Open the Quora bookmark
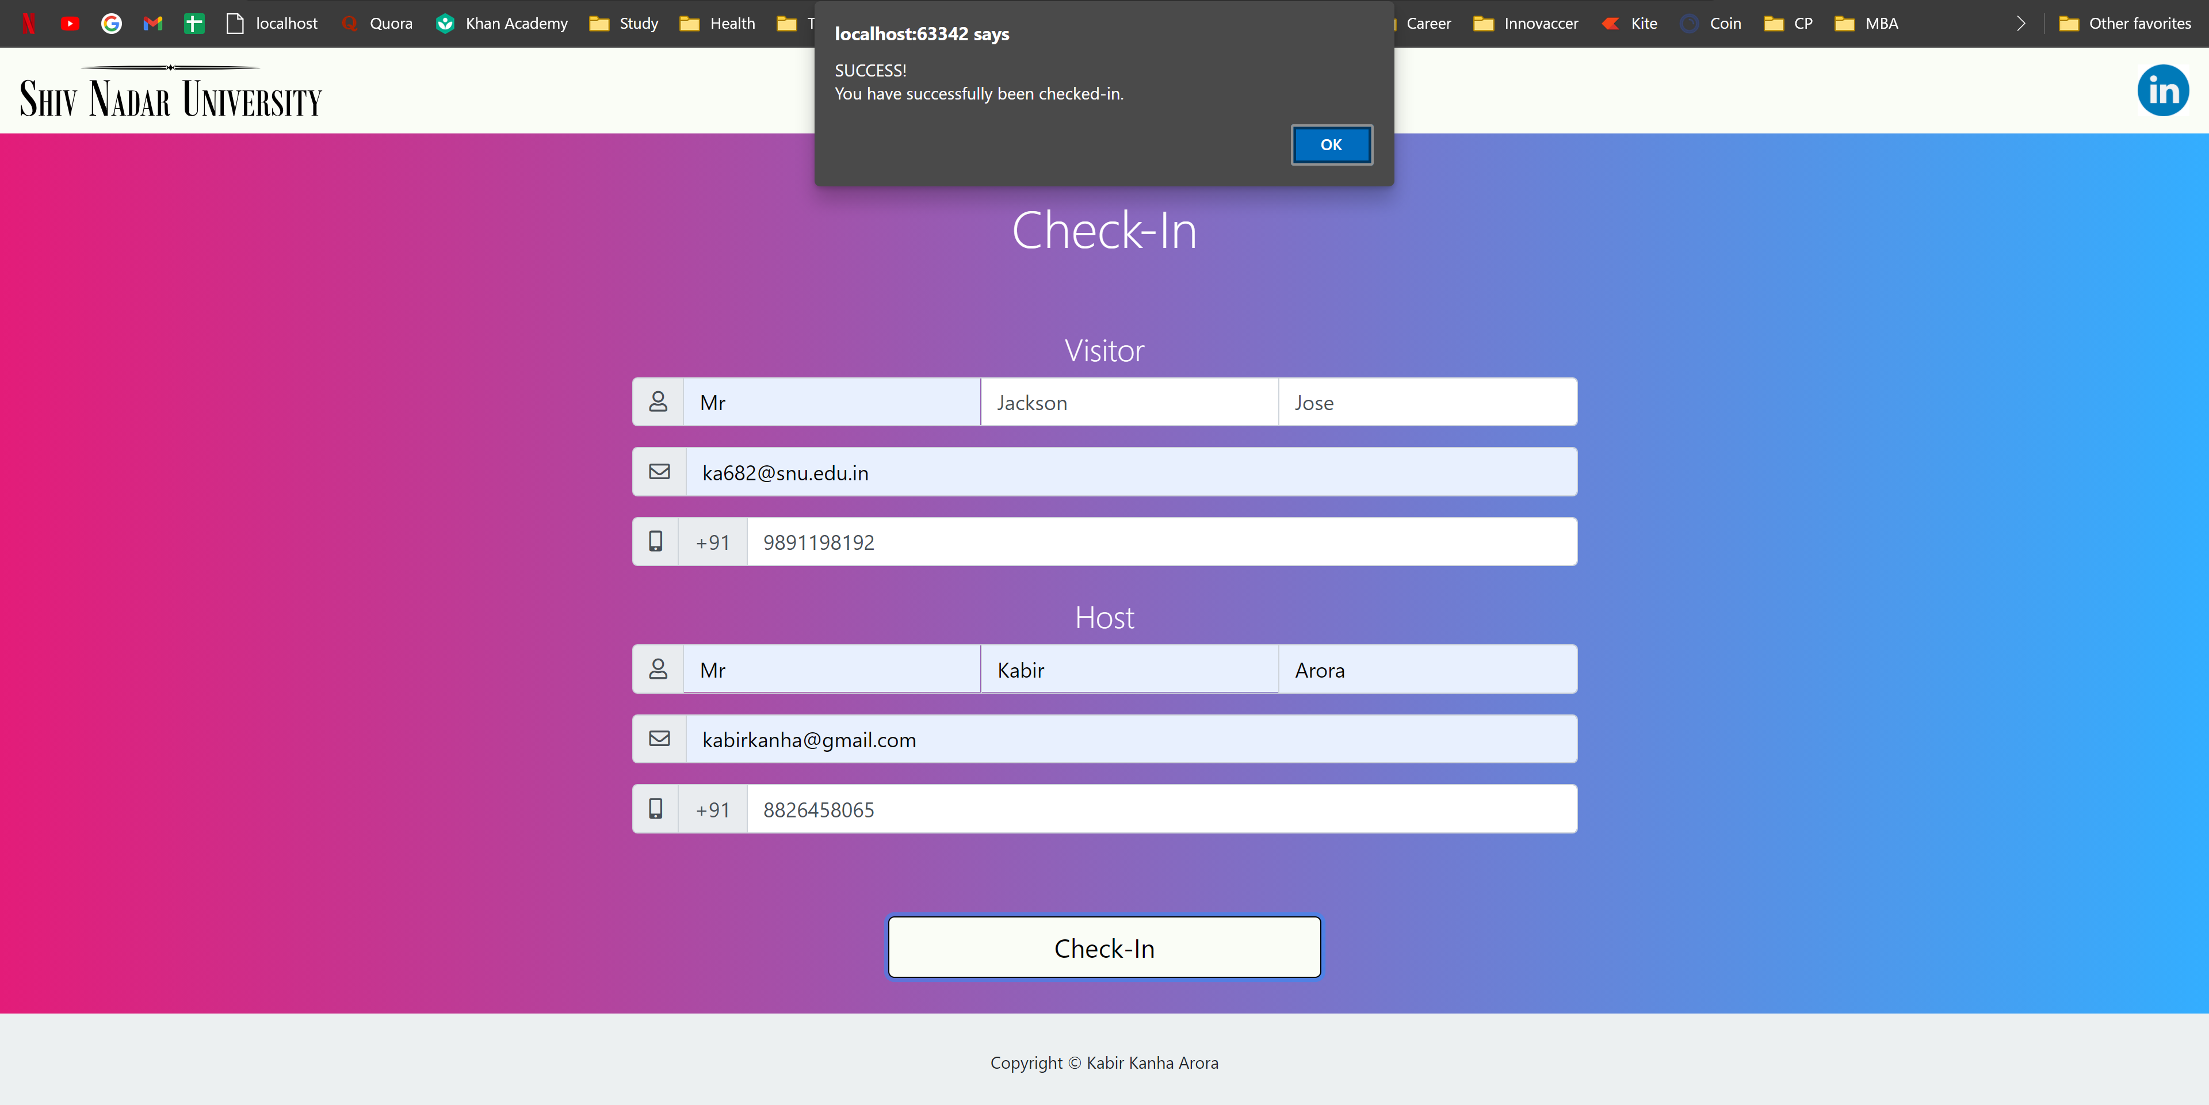Viewport: 2209px width, 1105px height. (377, 23)
